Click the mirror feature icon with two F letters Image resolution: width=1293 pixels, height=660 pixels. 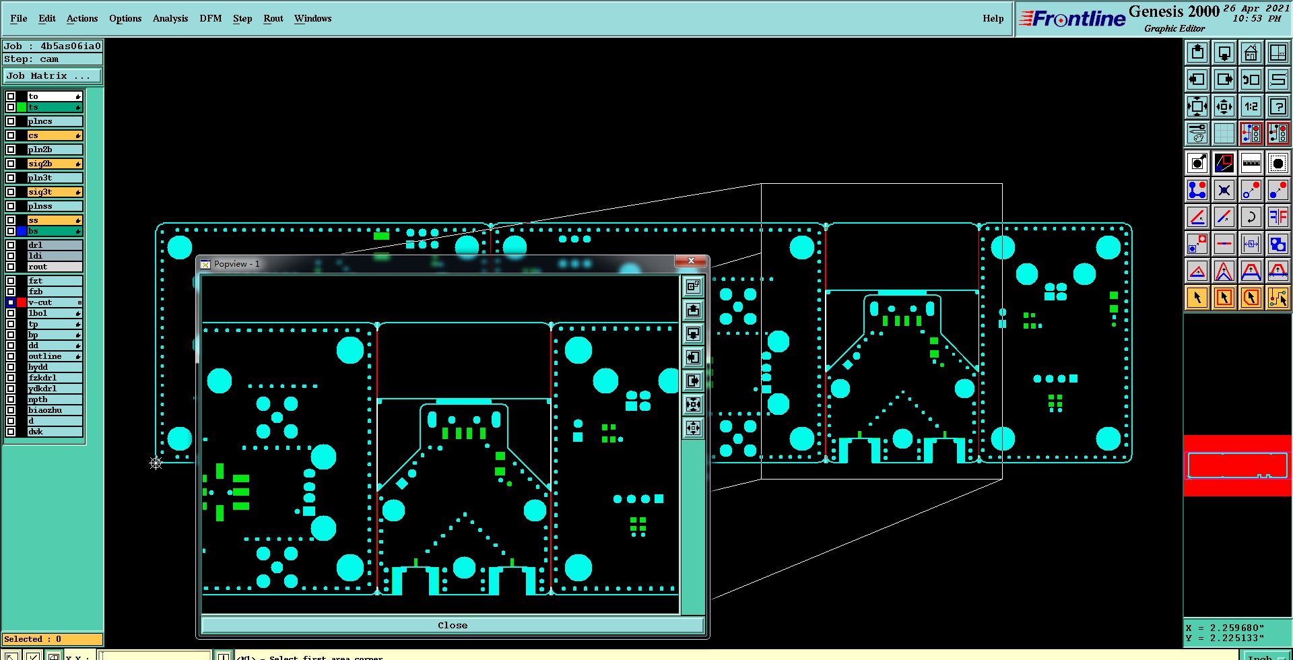coord(1278,217)
